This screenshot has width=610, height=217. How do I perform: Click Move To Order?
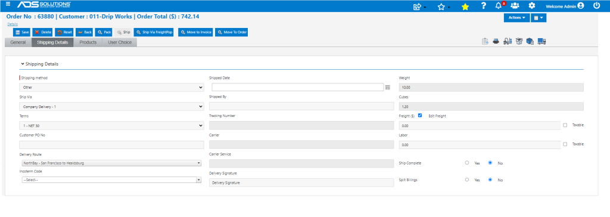(232, 32)
